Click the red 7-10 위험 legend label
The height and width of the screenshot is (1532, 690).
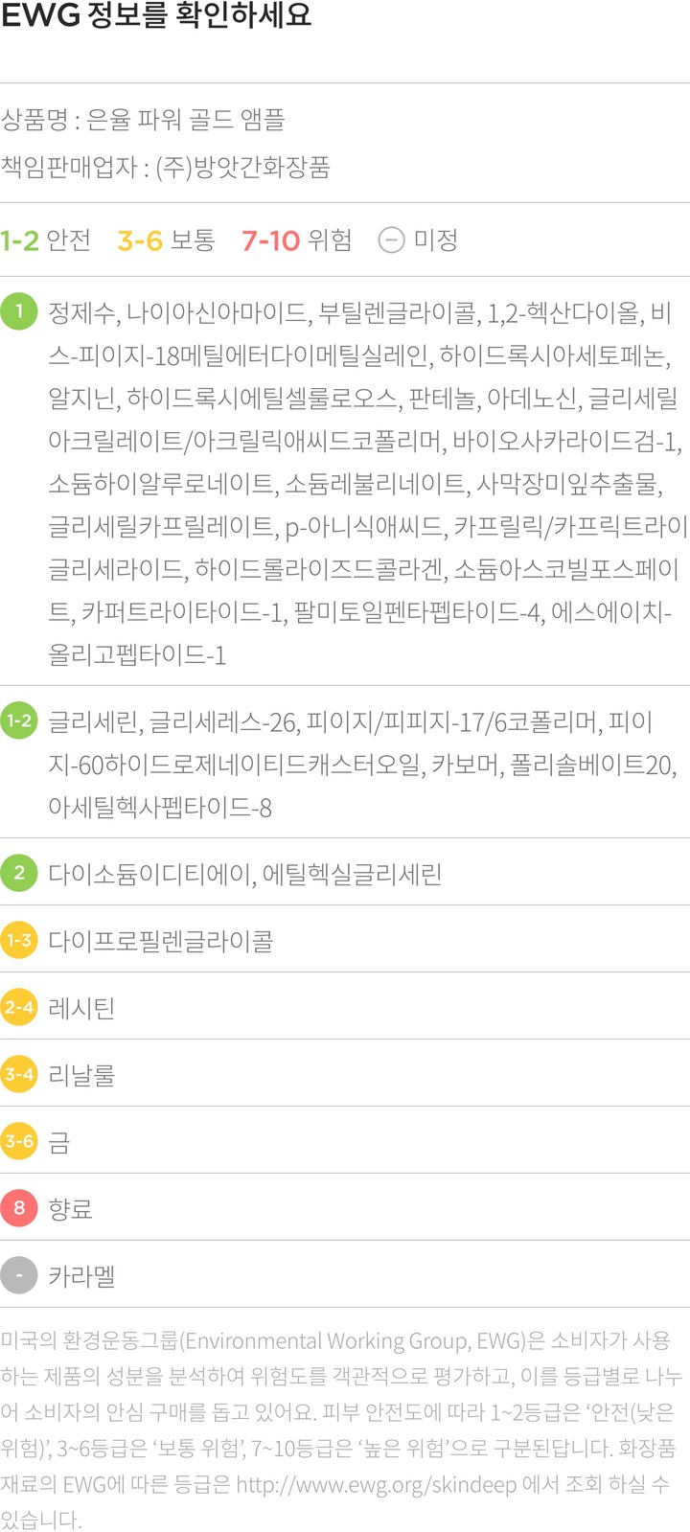coord(296,240)
